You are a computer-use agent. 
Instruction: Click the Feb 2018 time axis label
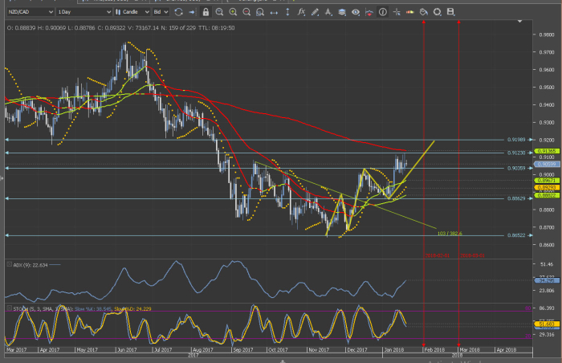click(x=434, y=349)
